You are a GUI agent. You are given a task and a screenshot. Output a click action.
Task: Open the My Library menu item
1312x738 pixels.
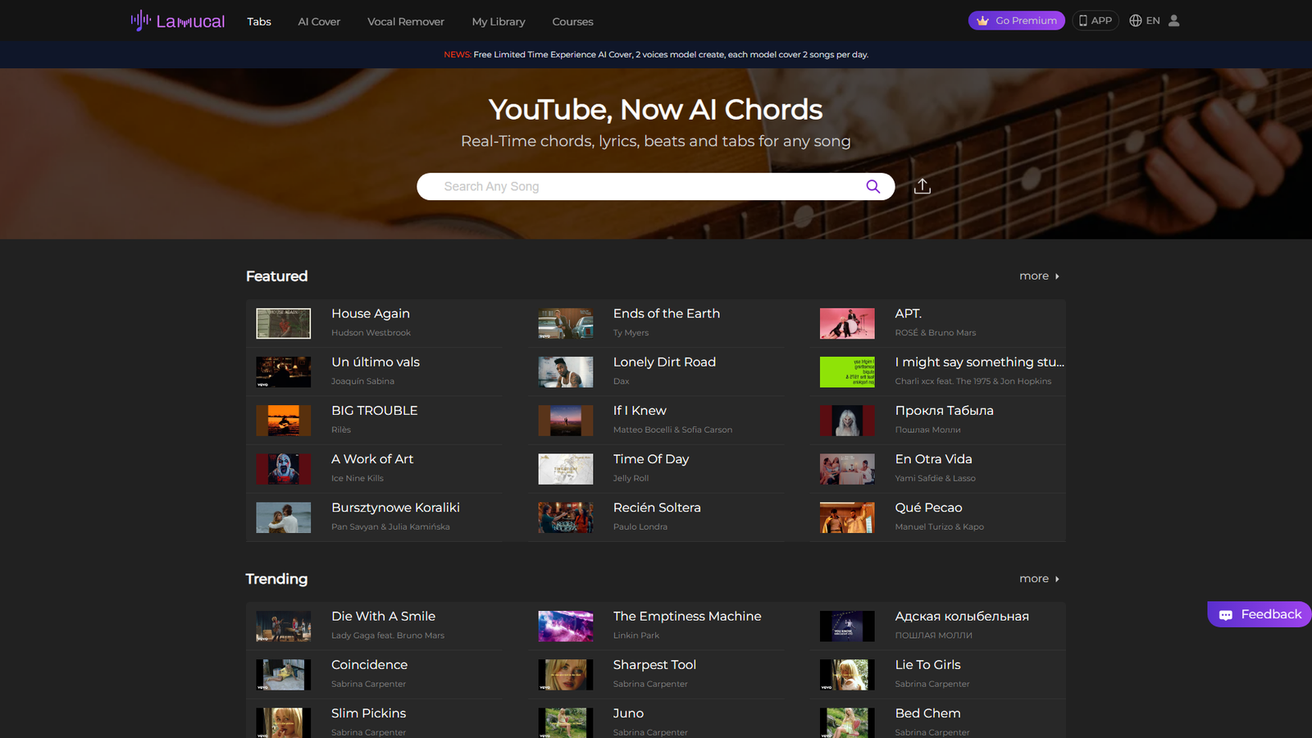[x=499, y=21]
